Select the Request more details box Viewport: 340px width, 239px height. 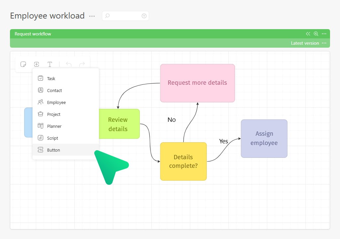(x=198, y=83)
